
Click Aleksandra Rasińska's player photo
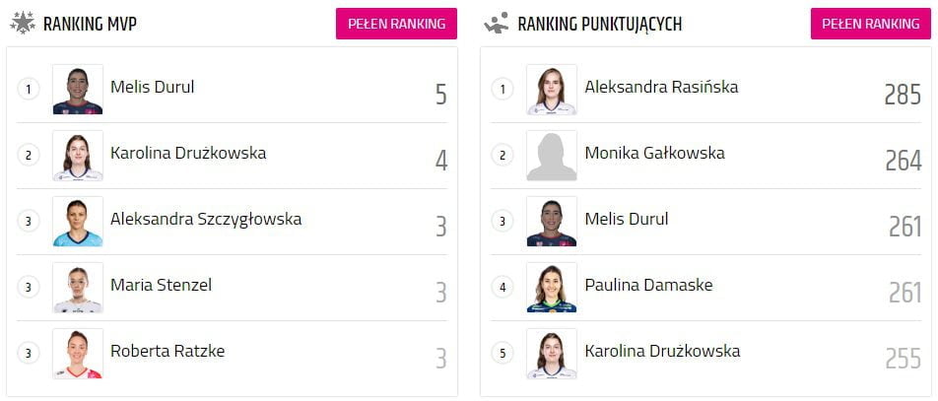pyautogui.click(x=552, y=90)
